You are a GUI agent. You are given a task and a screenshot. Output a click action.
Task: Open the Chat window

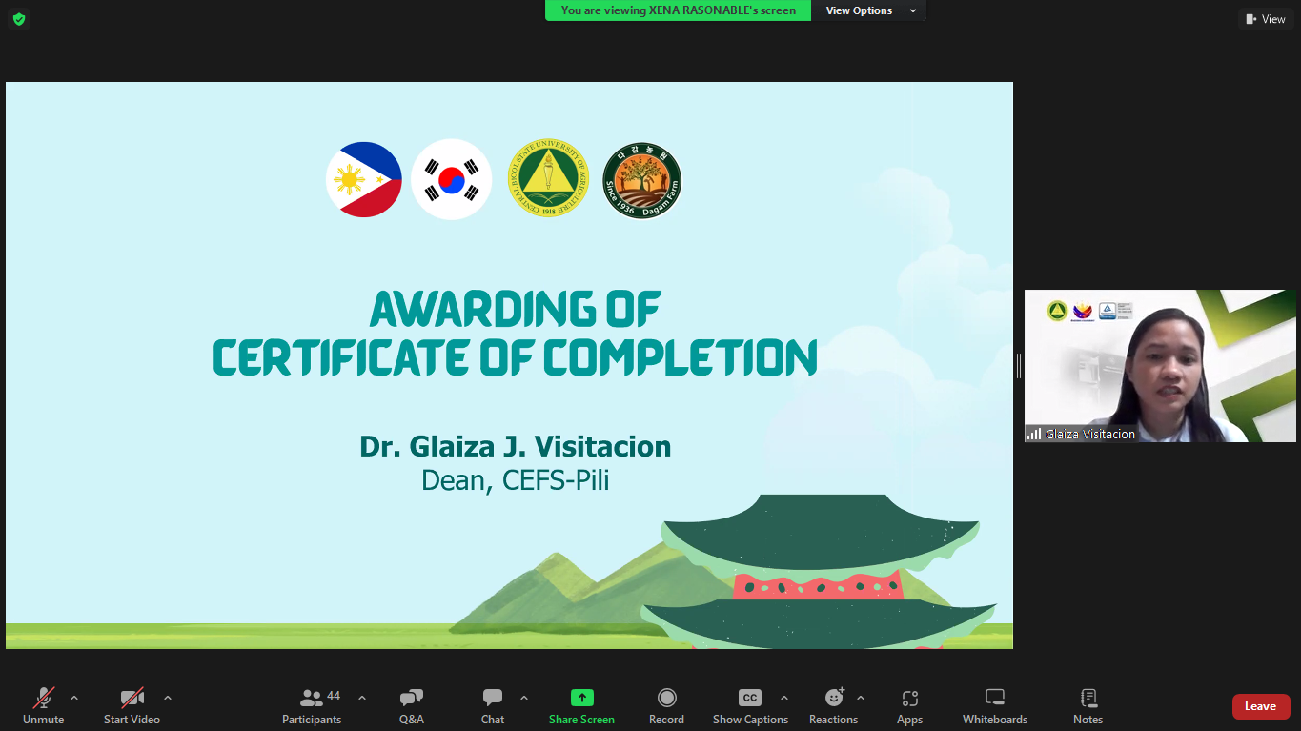coord(493,706)
